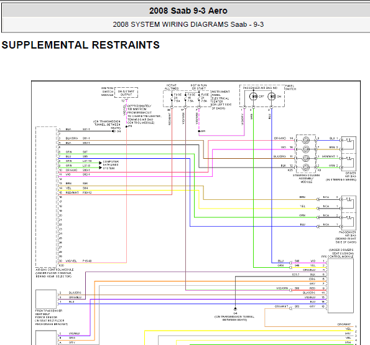Click the VIO/BRN wire label near PPS module
The image size is (370, 345).
click(x=282, y=288)
